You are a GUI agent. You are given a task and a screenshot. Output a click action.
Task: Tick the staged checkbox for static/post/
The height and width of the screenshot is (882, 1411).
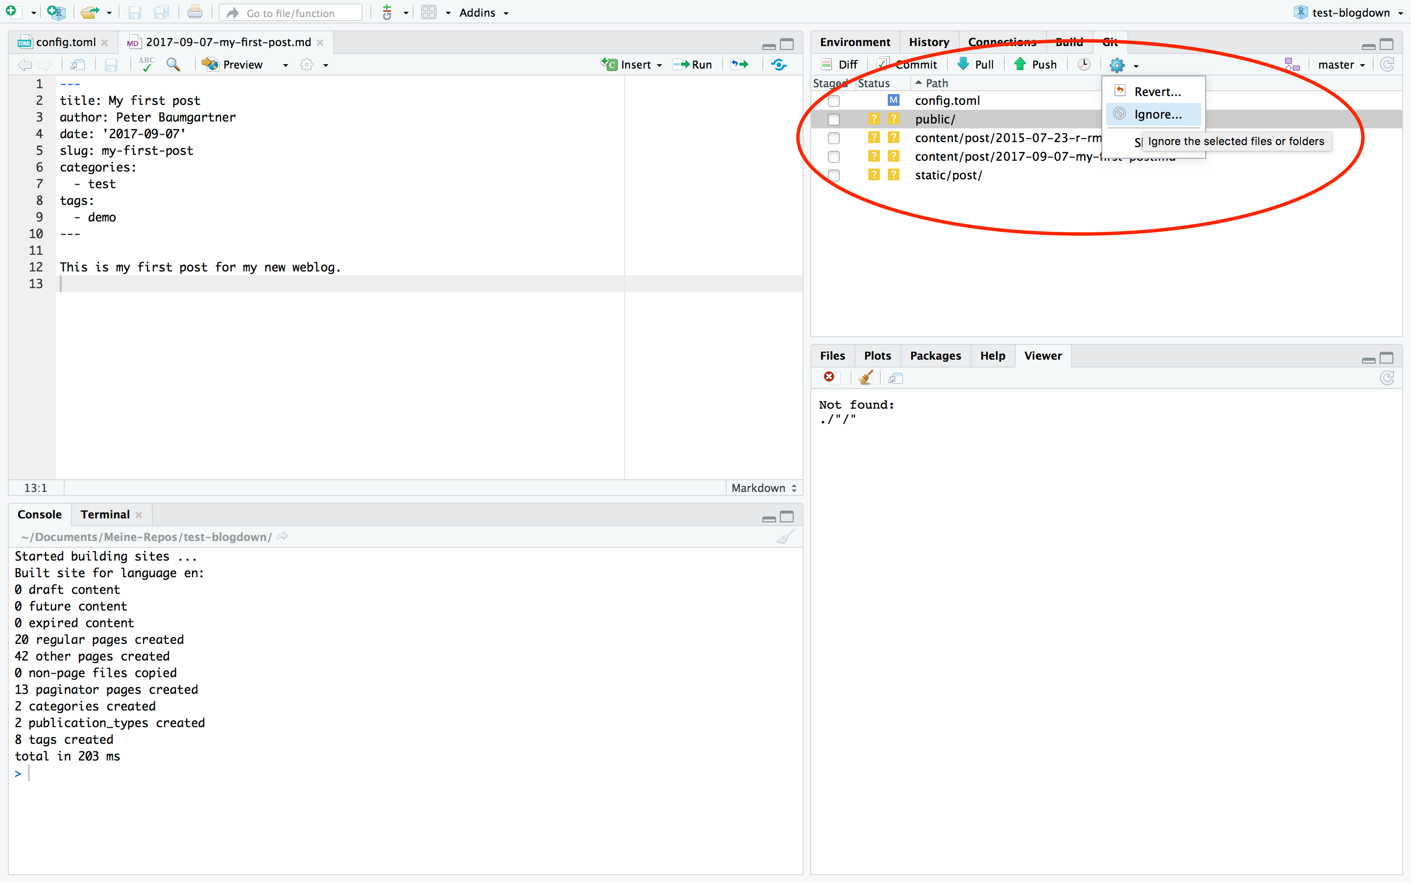coord(834,175)
